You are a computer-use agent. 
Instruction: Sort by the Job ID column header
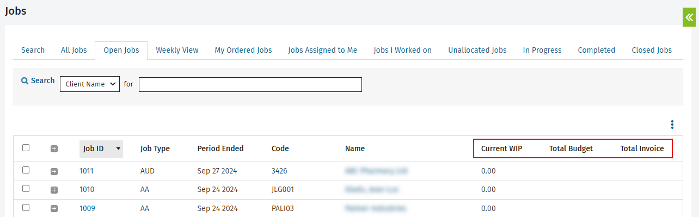[x=101, y=148]
